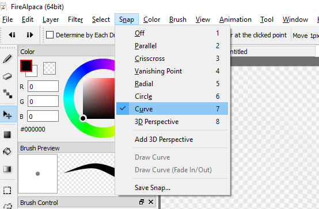Screen dimensions: 319x209
Task: Click the next step arrow icon
Action: coord(30,35)
